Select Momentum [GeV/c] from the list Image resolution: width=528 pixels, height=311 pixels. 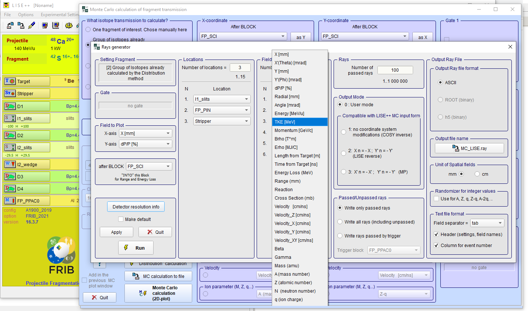click(x=293, y=131)
